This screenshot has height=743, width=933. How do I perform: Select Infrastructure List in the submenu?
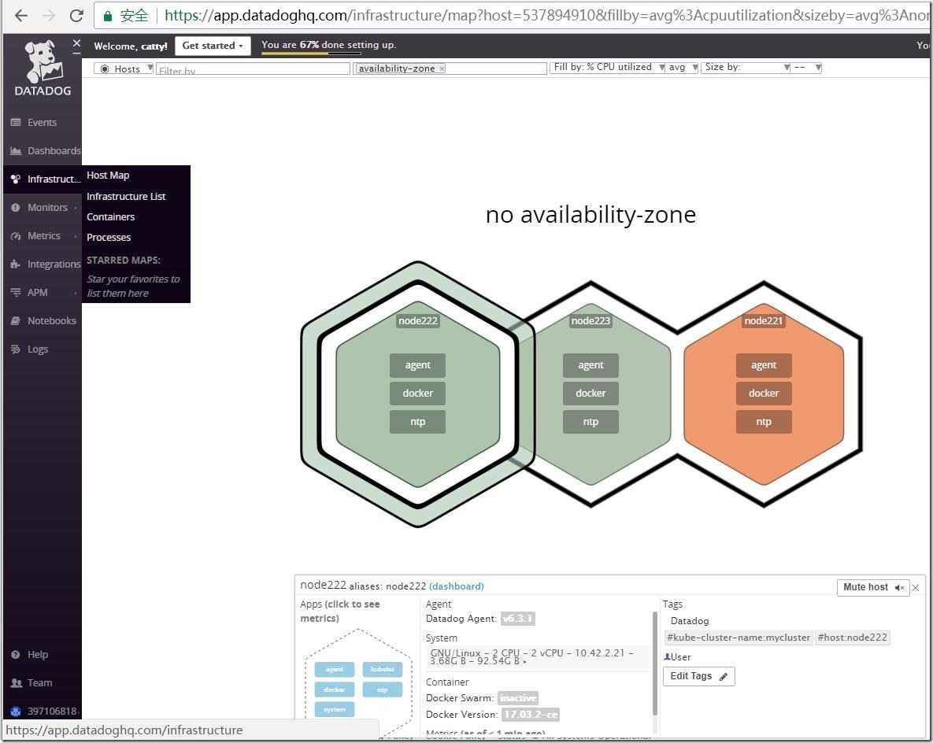pos(125,196)
